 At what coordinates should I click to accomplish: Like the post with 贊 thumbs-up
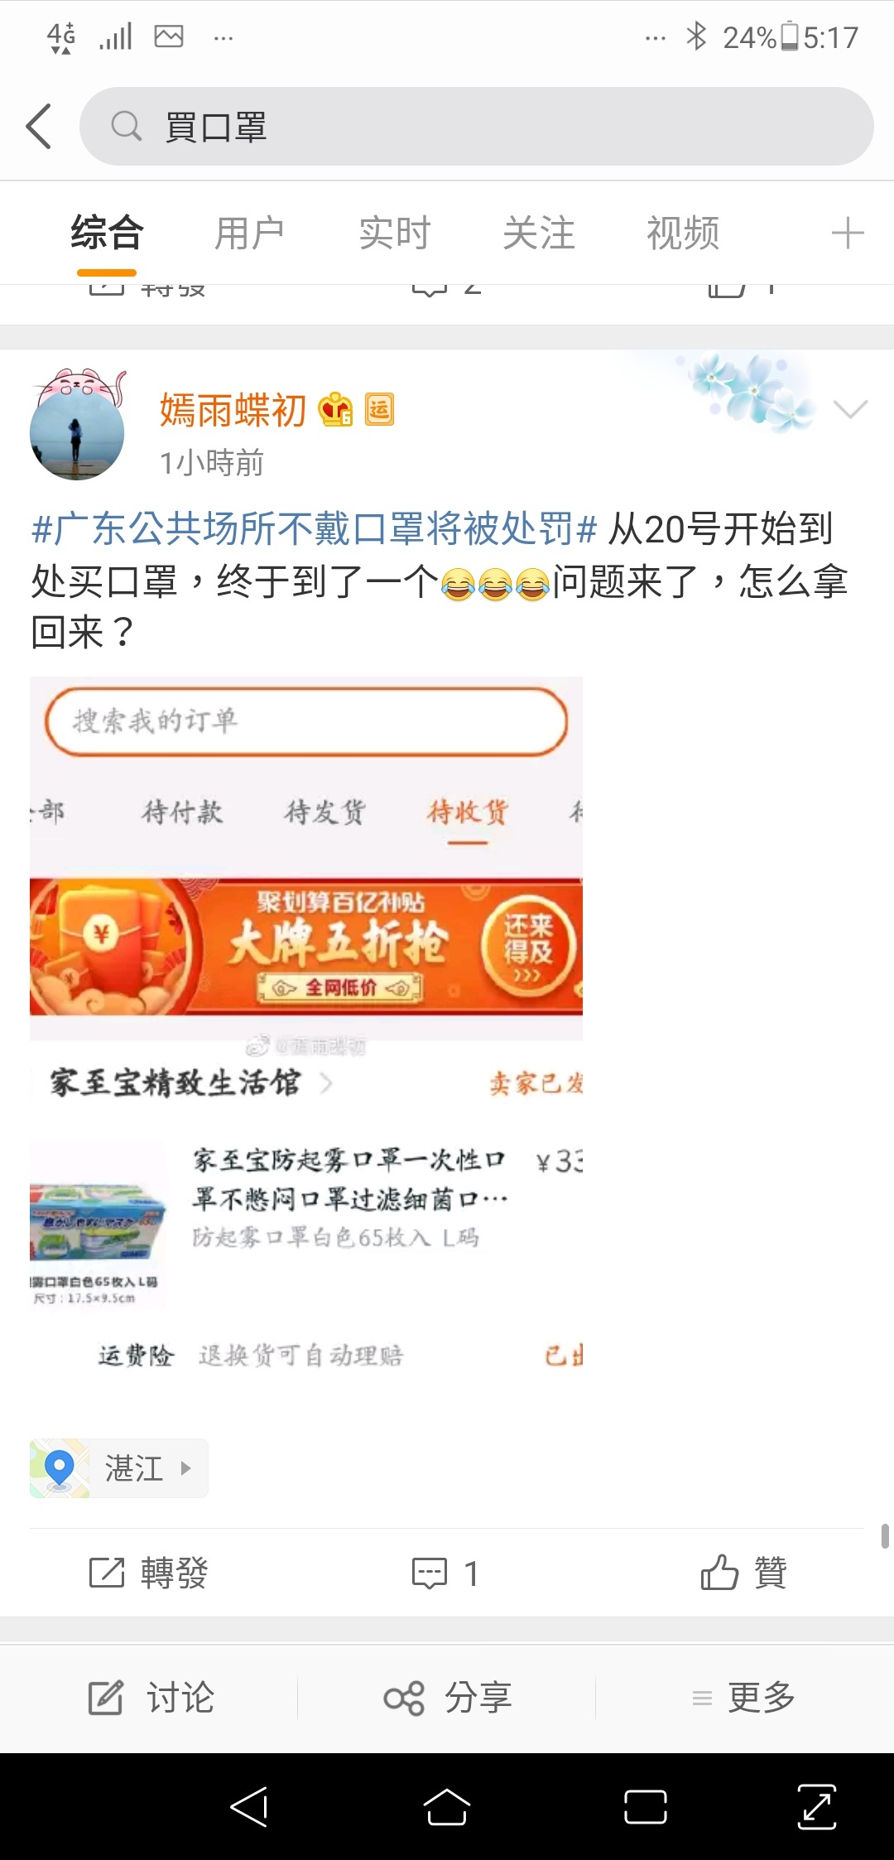click(719, 1571)
